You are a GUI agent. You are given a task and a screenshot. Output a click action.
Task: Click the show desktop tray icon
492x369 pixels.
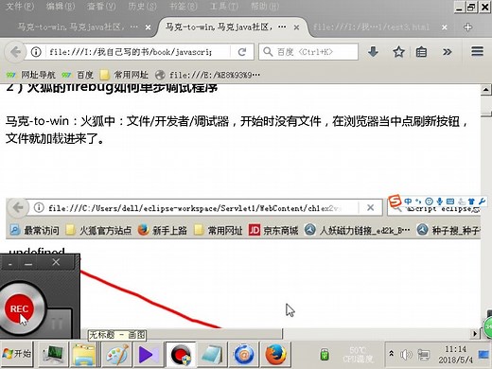point(483,354)
